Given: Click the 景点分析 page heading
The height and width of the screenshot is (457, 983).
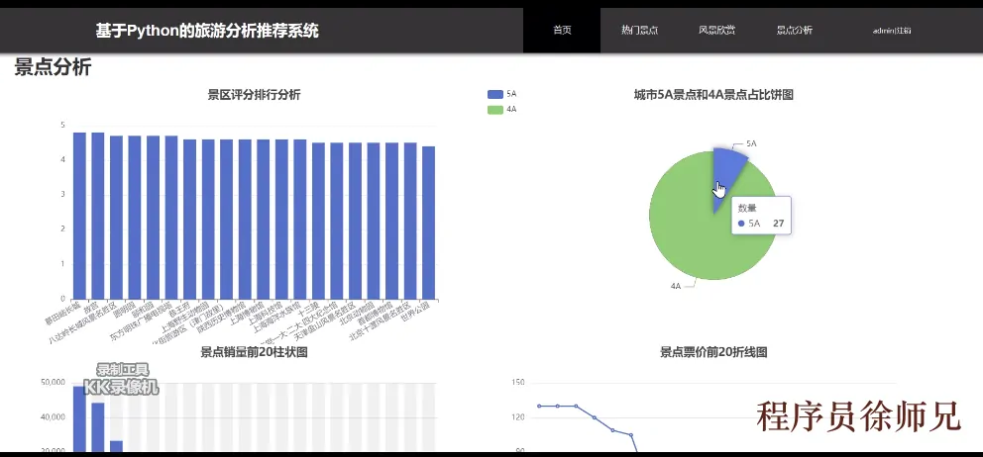Looking at the screenshot, I should click(x=53, y=67).
